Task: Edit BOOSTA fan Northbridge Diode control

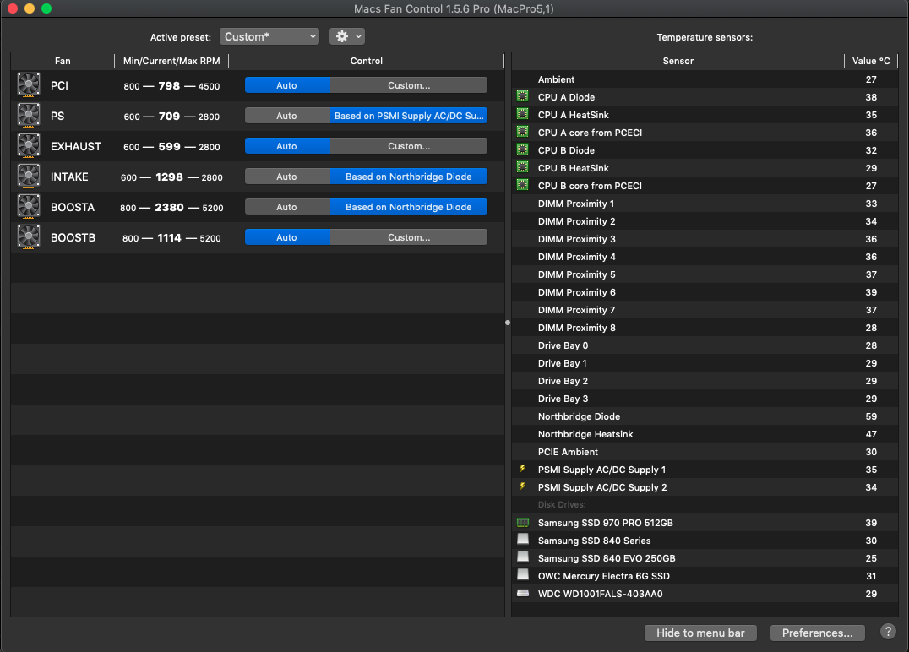Action: point(409,207)
